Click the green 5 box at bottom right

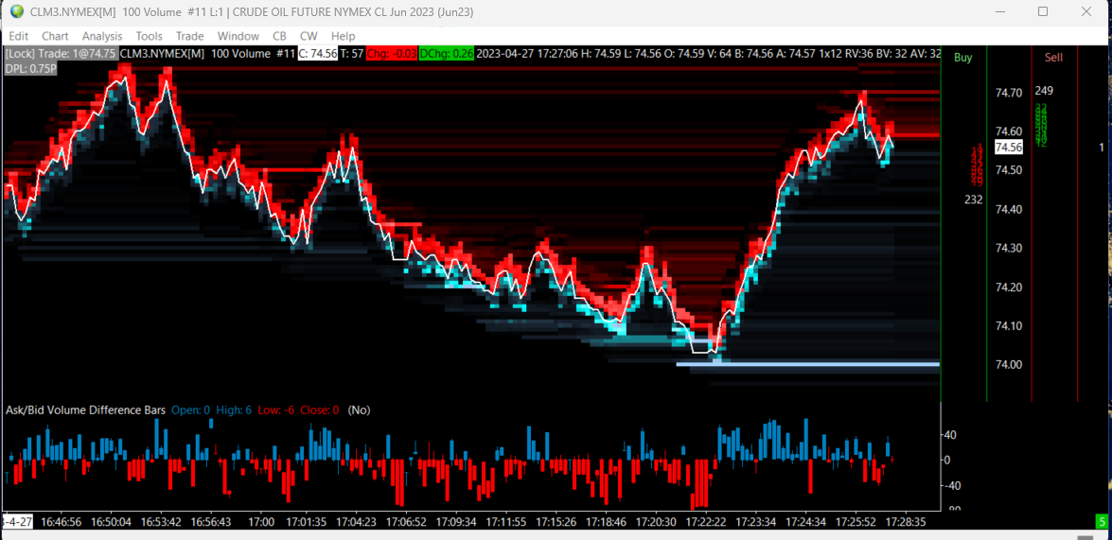1103,522
